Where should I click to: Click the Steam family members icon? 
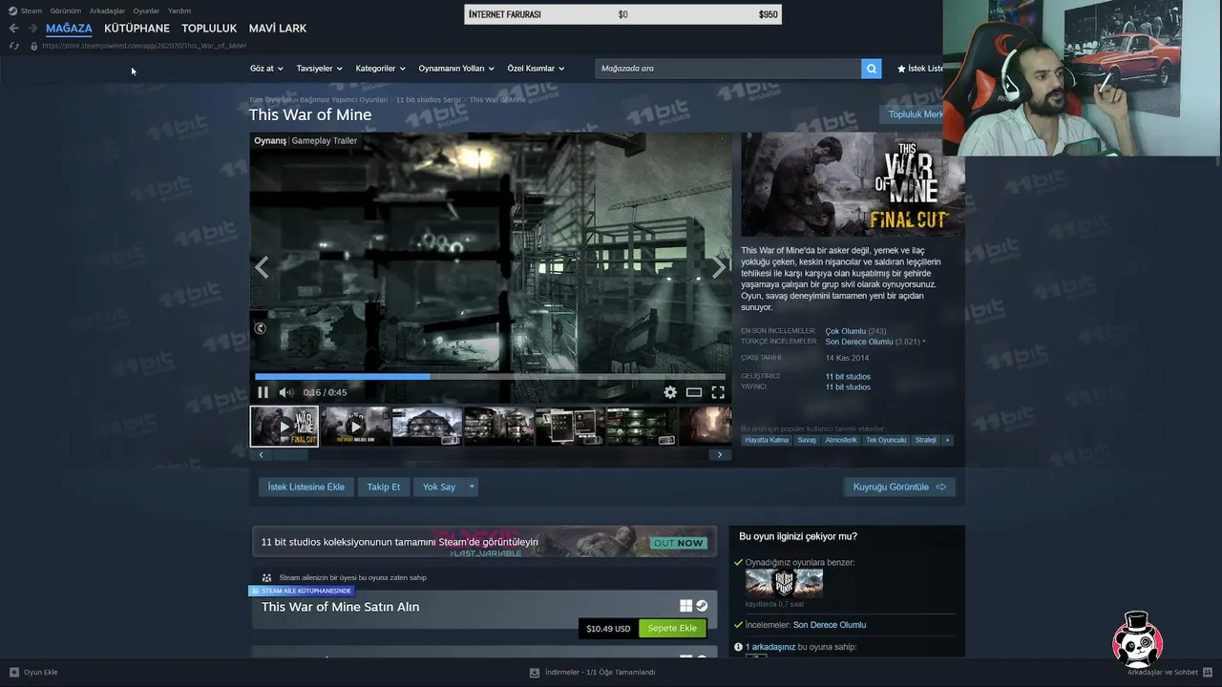pos(267,577)
